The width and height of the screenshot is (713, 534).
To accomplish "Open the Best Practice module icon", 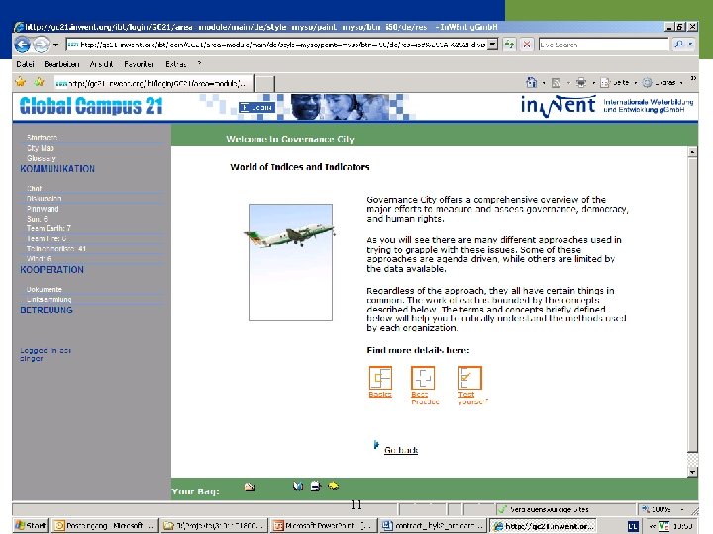I will 423,378.
